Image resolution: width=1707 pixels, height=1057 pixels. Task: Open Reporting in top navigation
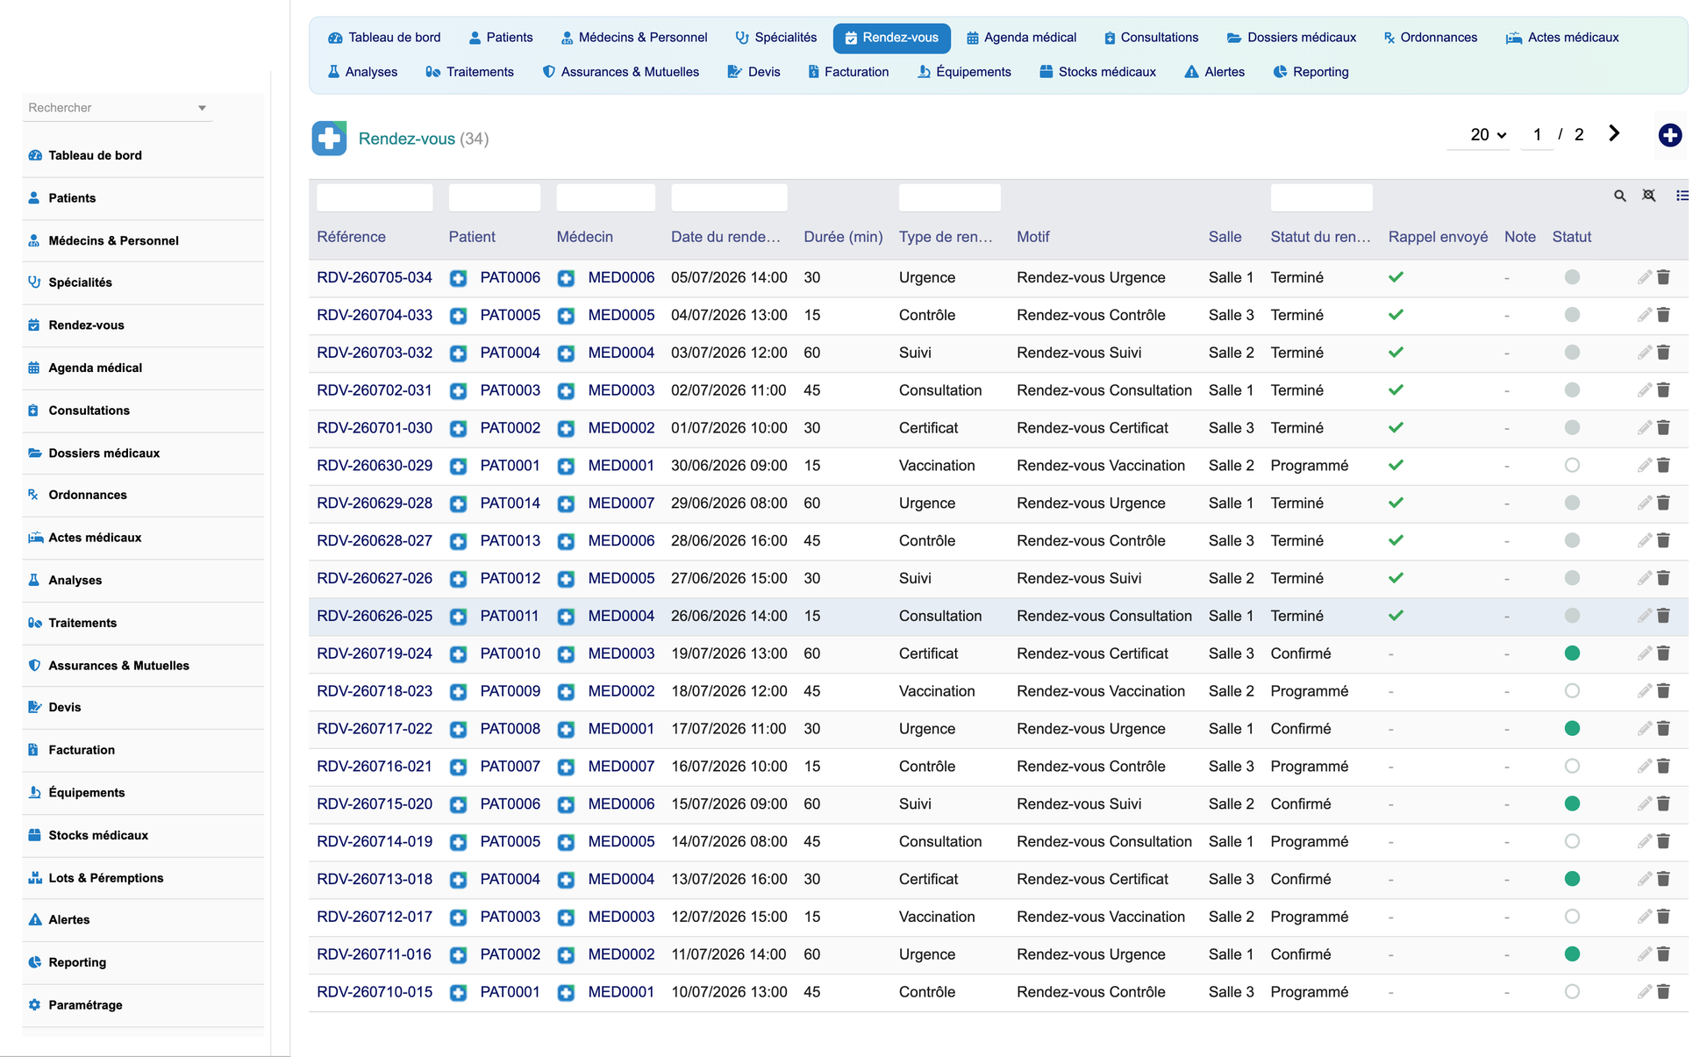pos(1311,72)
